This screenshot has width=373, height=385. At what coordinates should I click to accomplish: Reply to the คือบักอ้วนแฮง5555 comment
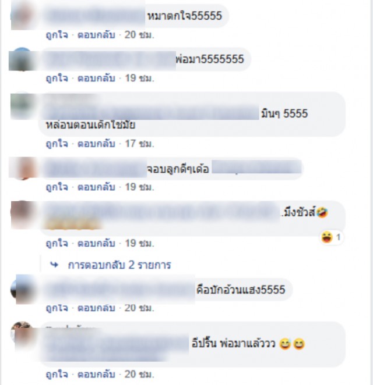click(x=96, y=308)
